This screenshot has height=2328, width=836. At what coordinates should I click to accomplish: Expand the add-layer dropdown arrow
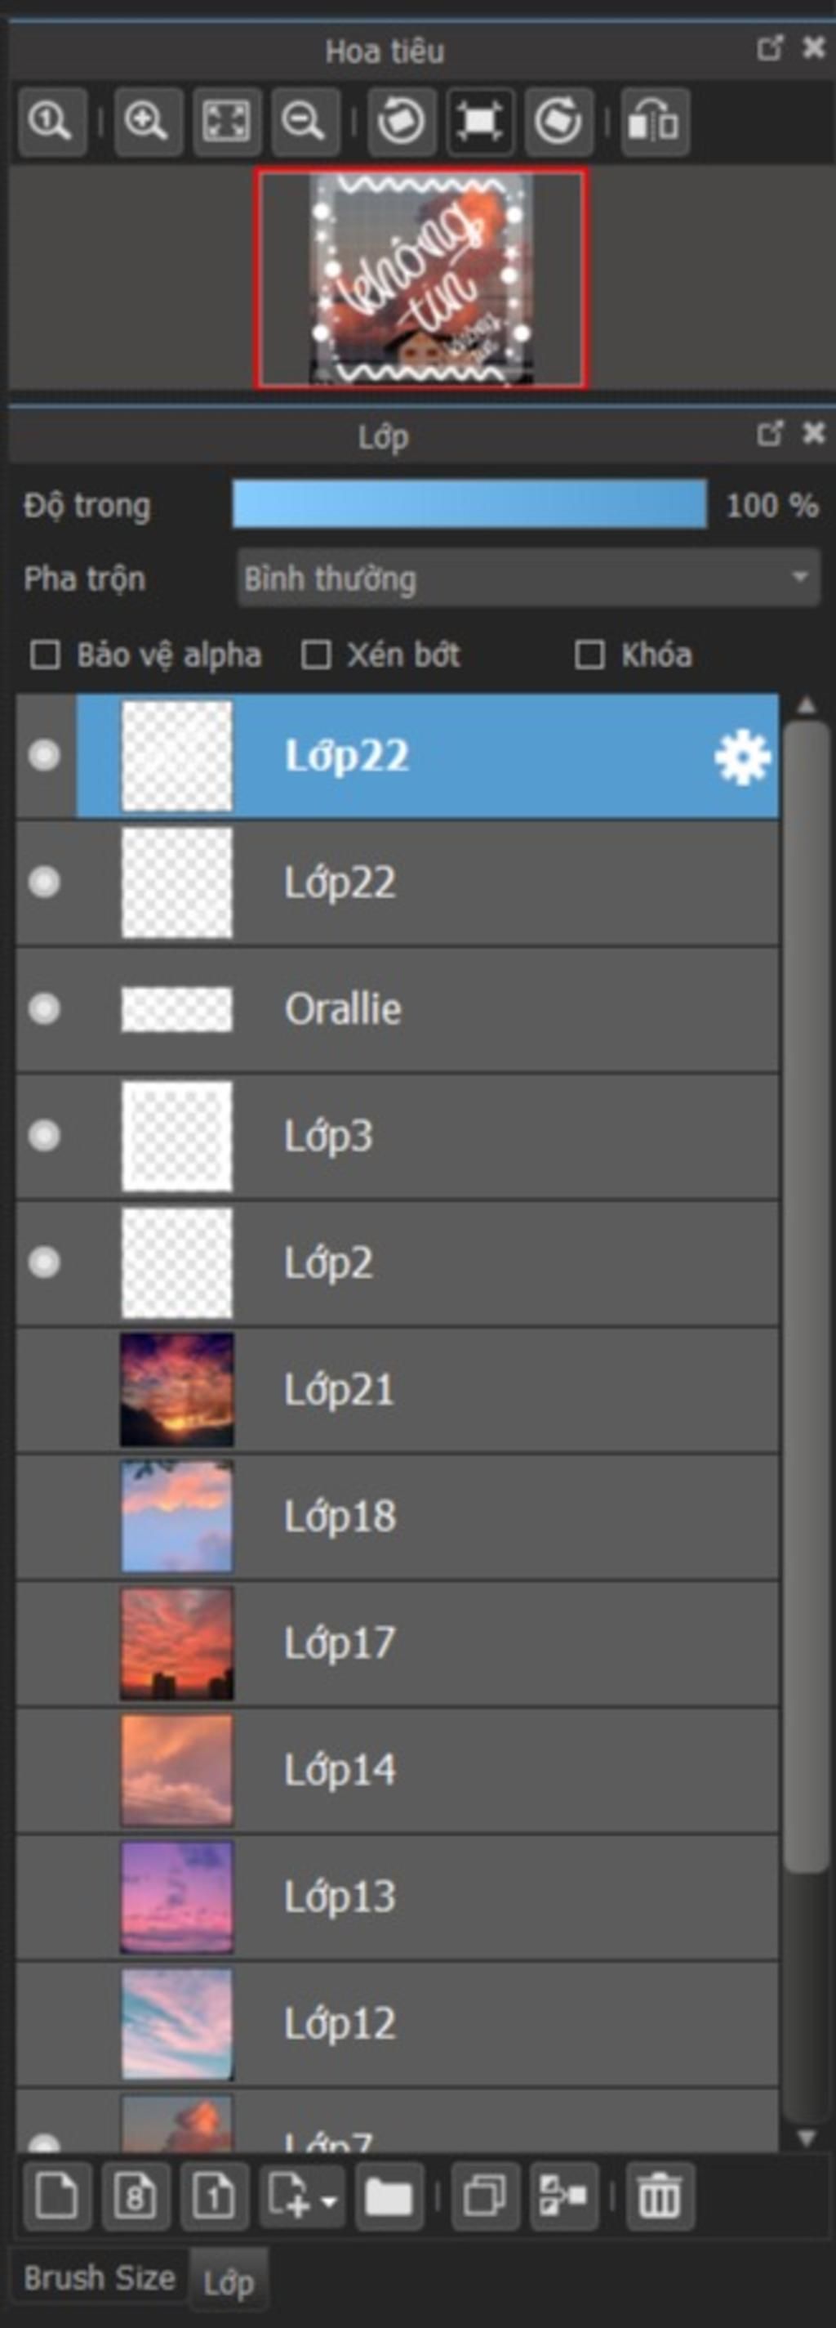coord(330,2197)
